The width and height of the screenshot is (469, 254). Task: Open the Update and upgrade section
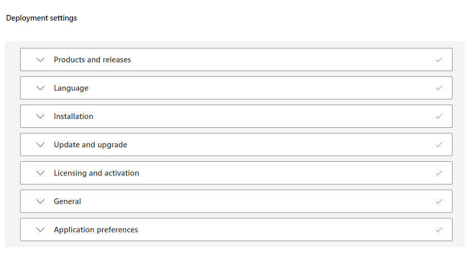[91, 145]
